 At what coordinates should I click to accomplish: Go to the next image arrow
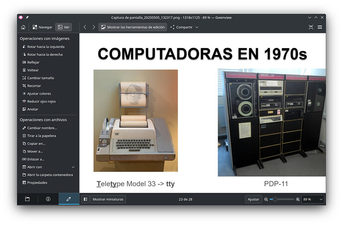(93, 27)
